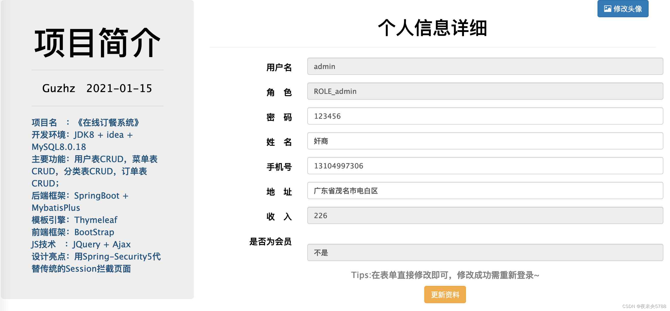This screenshot has width=670, height=311.
Task: Click the 角色 label
Action: point(279,92)
